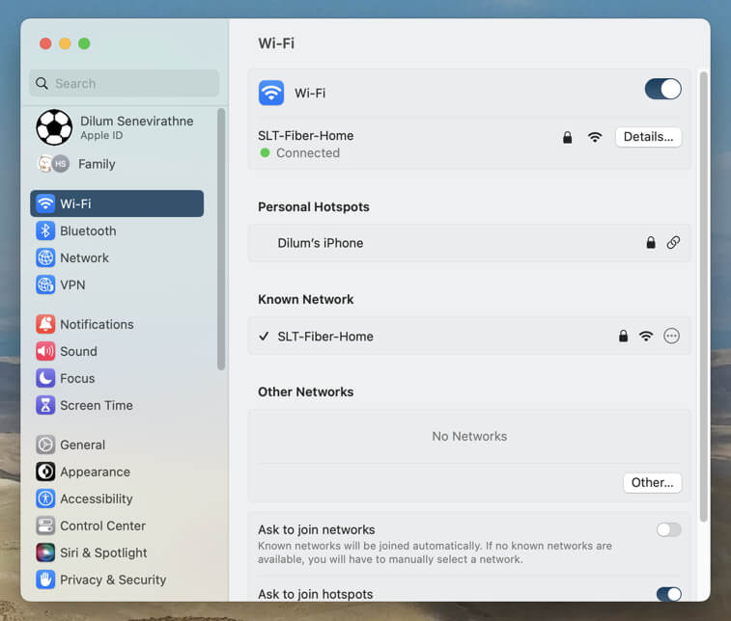Open General settings
The image size is (731, 621).
tap(117, 445)
